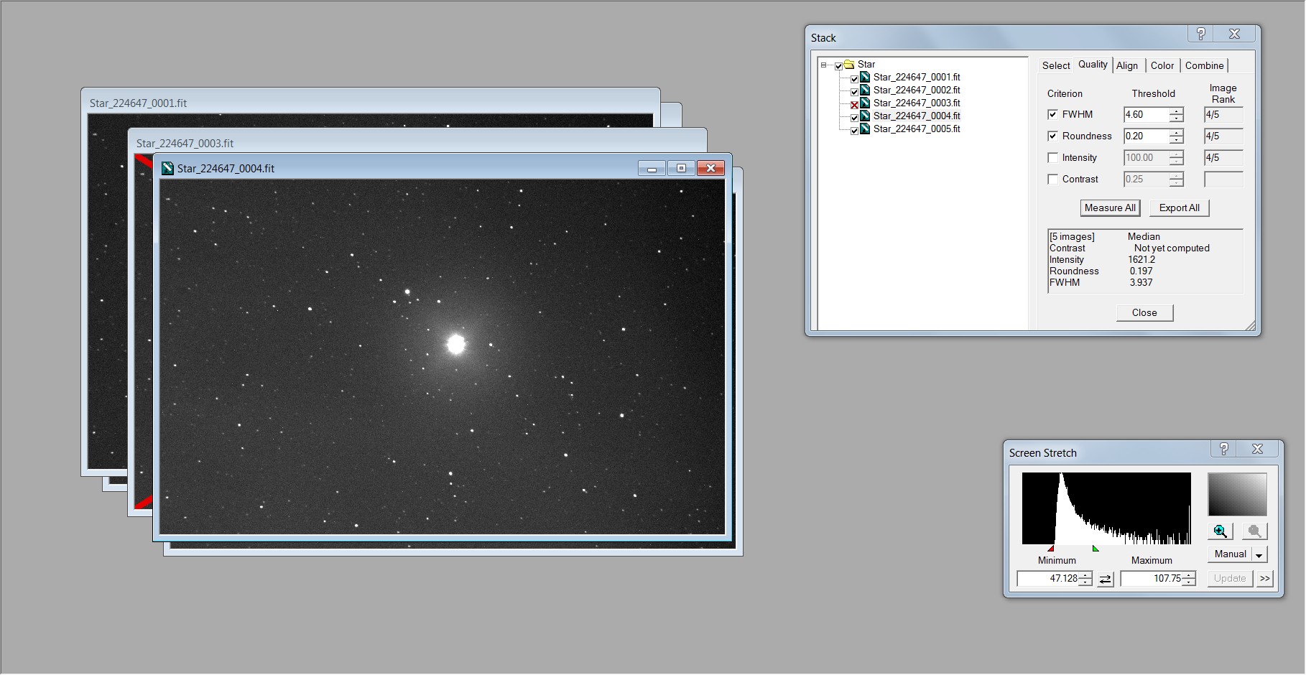The height and width of the screenshot is (675, 1306).
Task: Toggle the Roundness criterion checkbox
Action: tap(1053, 136)
